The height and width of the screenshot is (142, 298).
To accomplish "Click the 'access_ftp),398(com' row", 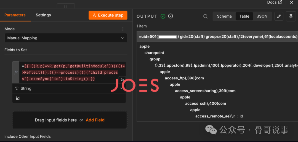I will [184, 78].
